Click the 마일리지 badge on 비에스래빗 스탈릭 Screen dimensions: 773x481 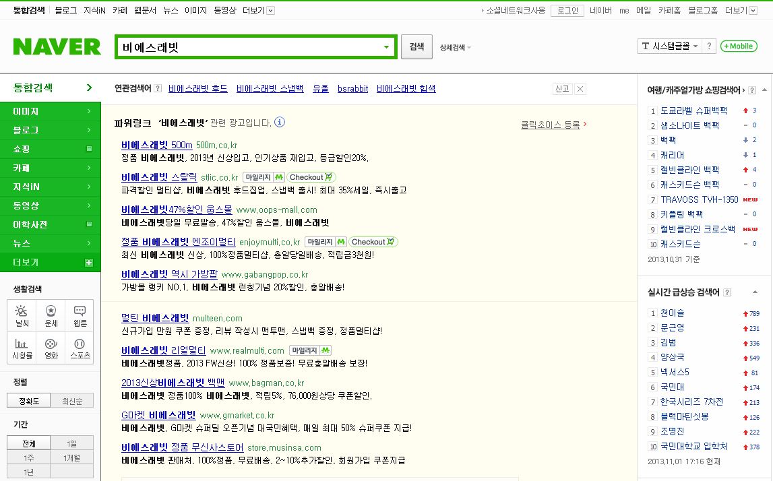264,177
